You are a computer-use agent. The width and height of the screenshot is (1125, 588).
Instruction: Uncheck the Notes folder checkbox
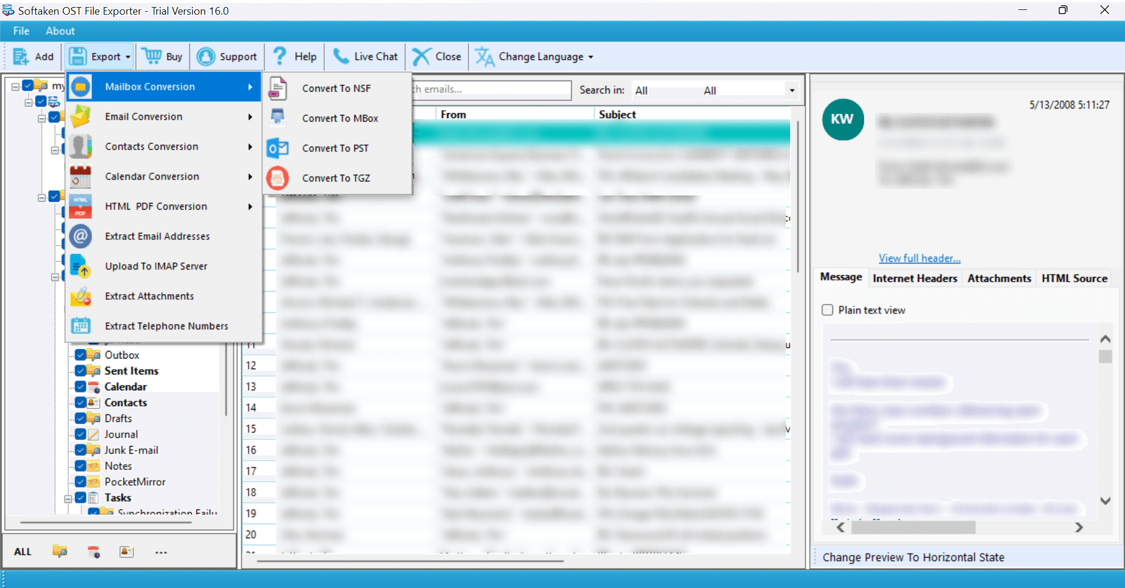click(81, 466)
